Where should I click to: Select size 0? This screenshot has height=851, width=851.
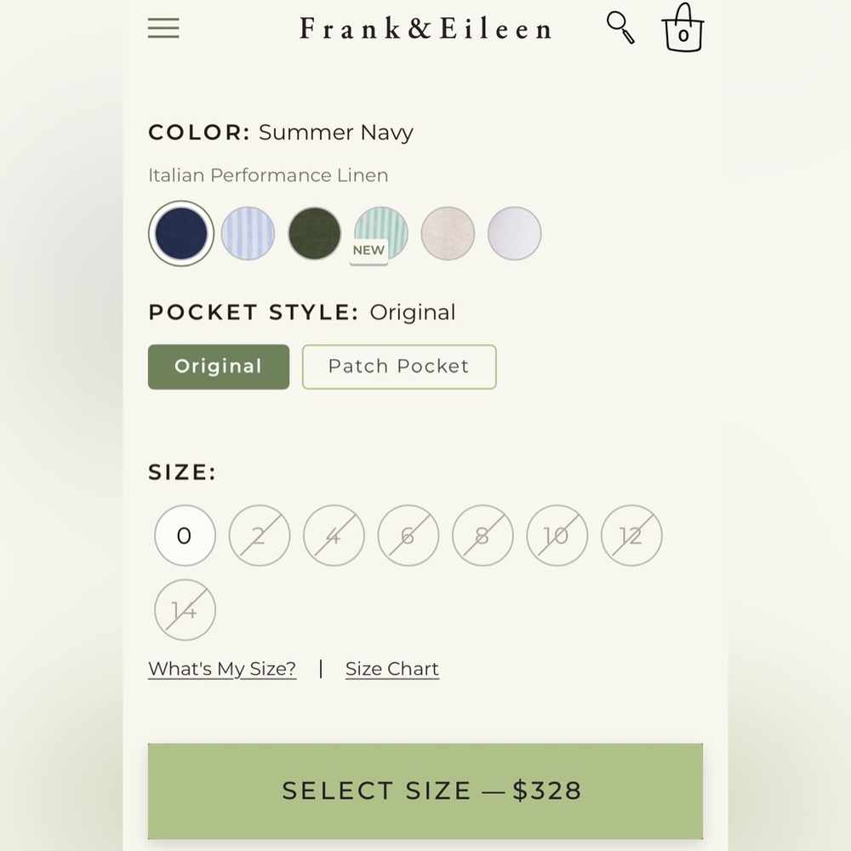185,536
